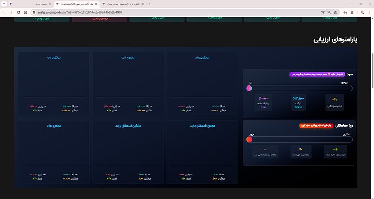
Task: Switch to the 'پلتفرم ترید رابین‌سود' tab
Action: [x=123, y=4]
